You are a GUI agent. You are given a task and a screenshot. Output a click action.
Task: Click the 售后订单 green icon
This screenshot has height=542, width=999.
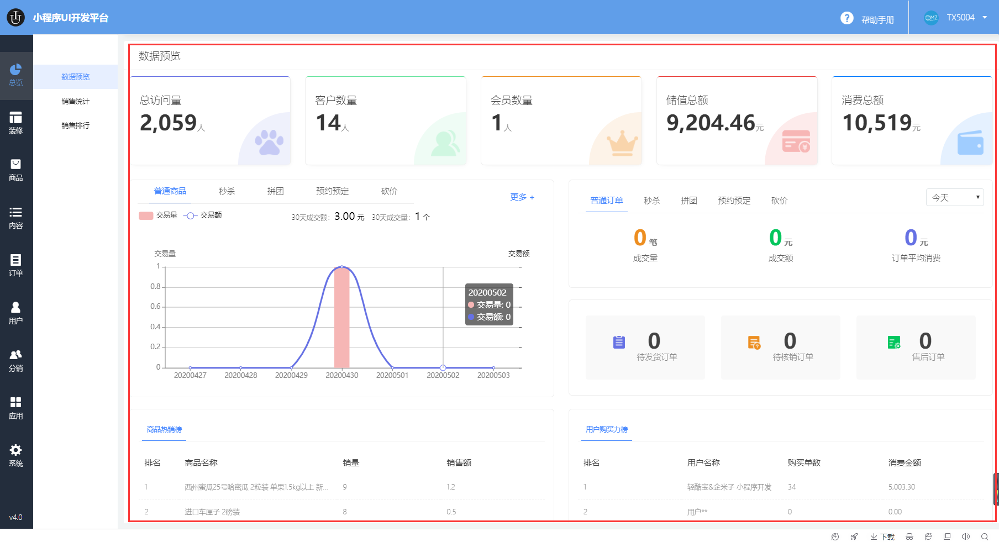point(894,343)
